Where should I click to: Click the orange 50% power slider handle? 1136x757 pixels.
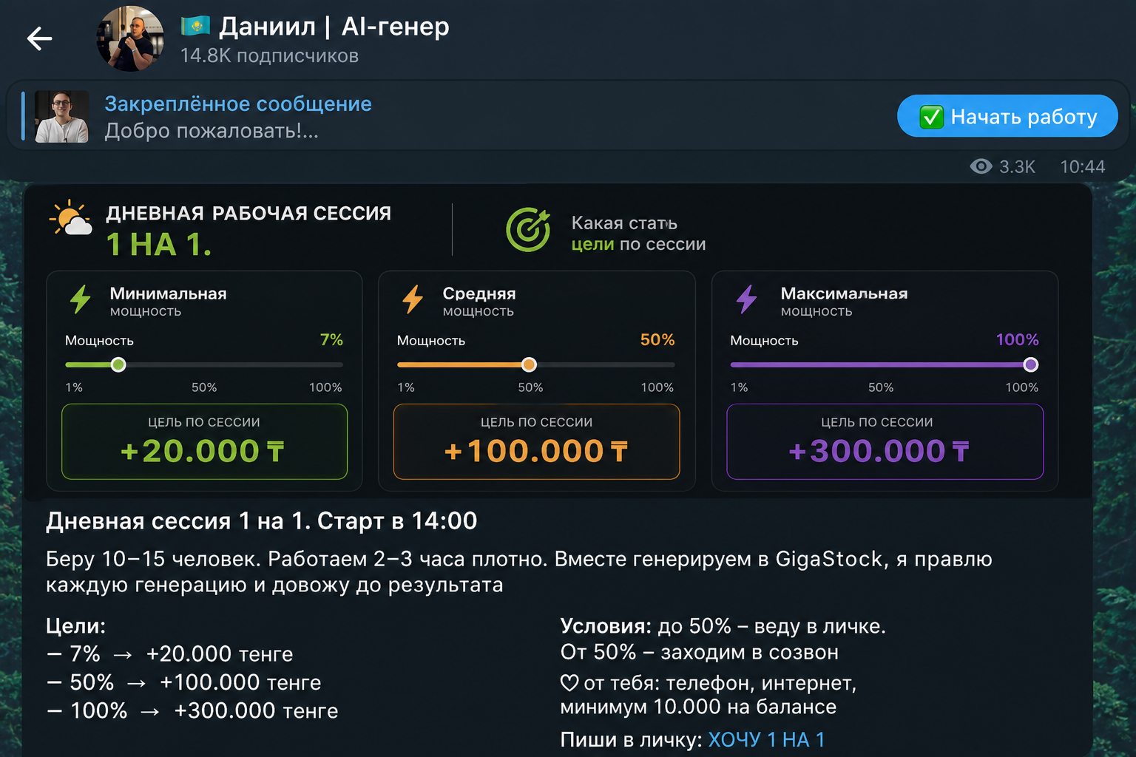point(529,364)
